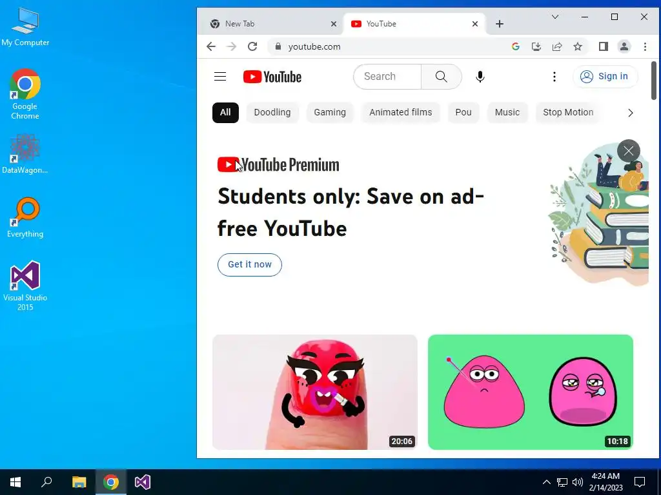The height and width of the screenshot is (495, 661).
Task: Show more category chips with right arrow
Action: pos(630,113)
